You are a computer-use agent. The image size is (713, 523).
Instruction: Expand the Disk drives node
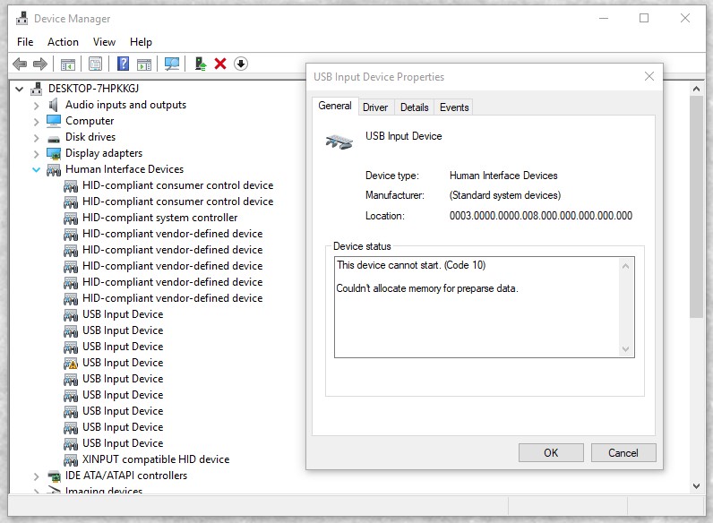pos(37,138)
